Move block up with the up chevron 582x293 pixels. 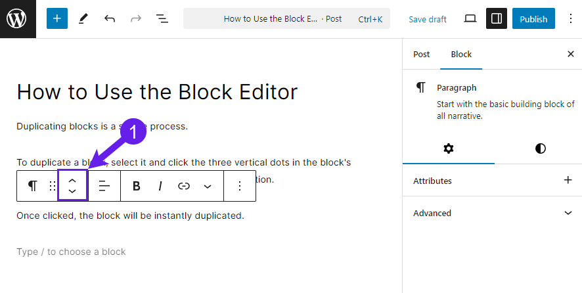coord(72,180)
